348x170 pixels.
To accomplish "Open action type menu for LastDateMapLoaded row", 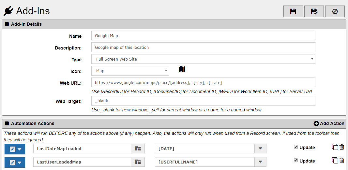I will [x=15, y=149].
